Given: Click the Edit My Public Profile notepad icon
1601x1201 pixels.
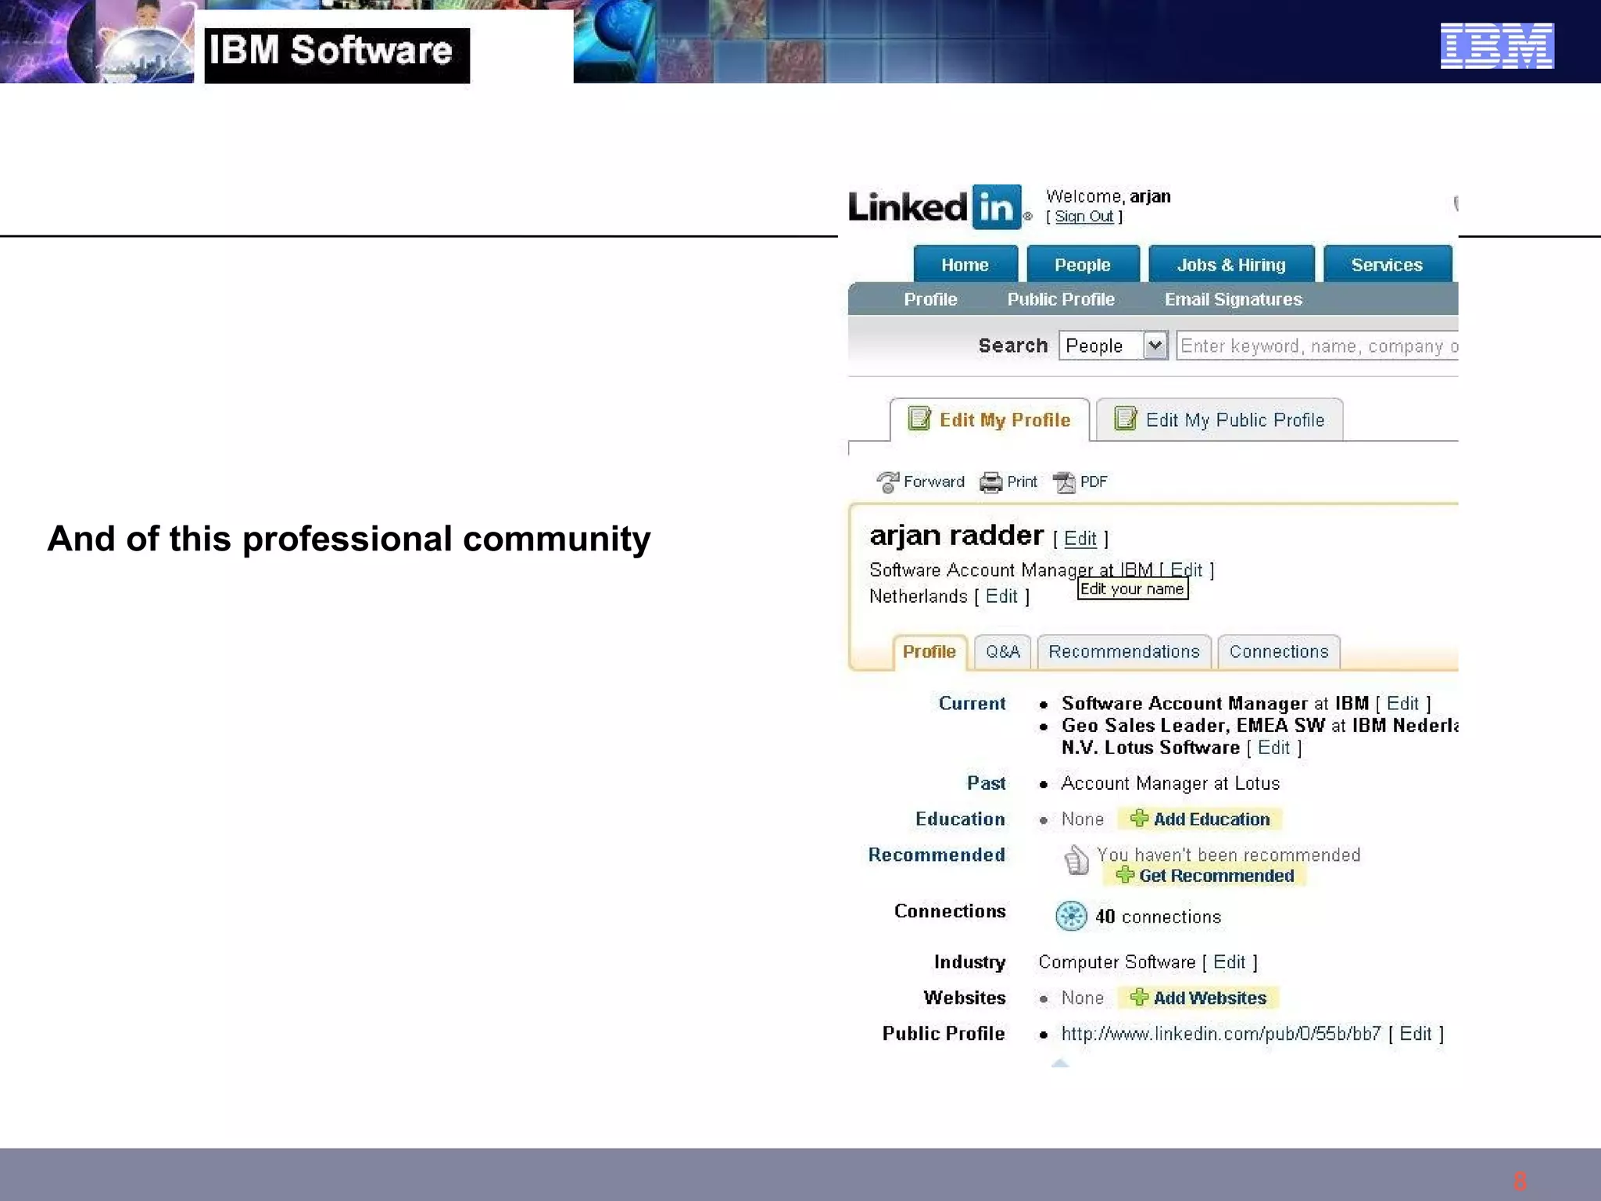Looking at the screenshot, I should [x=1126, y=419].
